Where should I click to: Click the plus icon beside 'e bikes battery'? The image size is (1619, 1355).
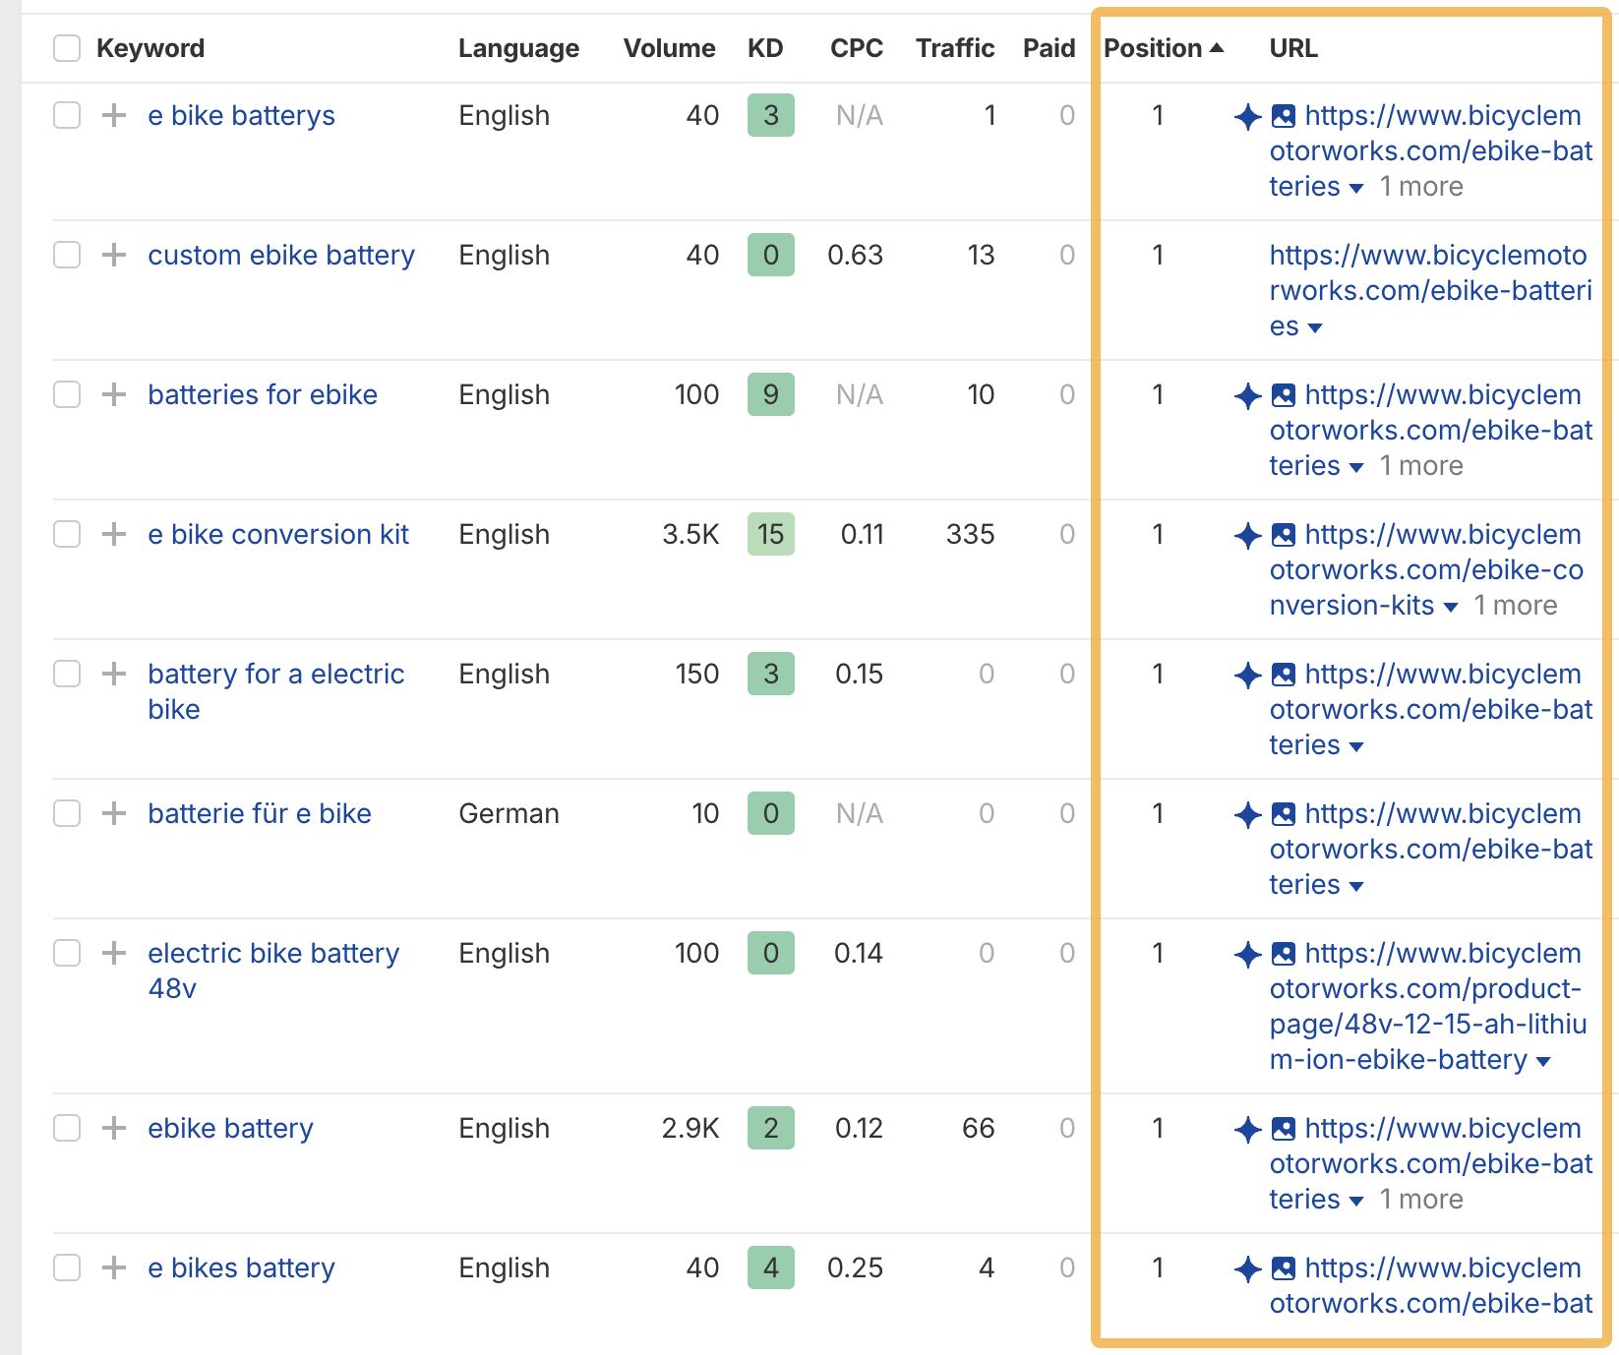tap(114, 1267)
